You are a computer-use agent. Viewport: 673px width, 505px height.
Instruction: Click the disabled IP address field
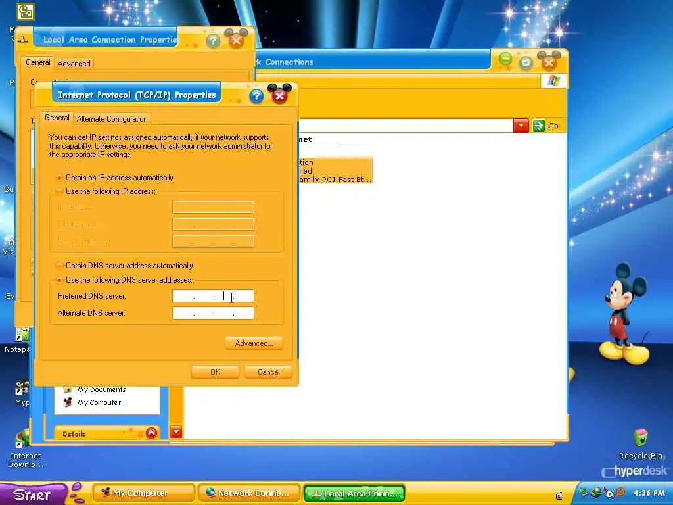pos(213,207)
